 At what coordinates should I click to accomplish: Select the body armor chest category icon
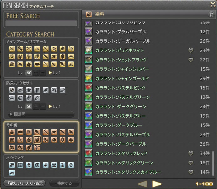(29, 90)
